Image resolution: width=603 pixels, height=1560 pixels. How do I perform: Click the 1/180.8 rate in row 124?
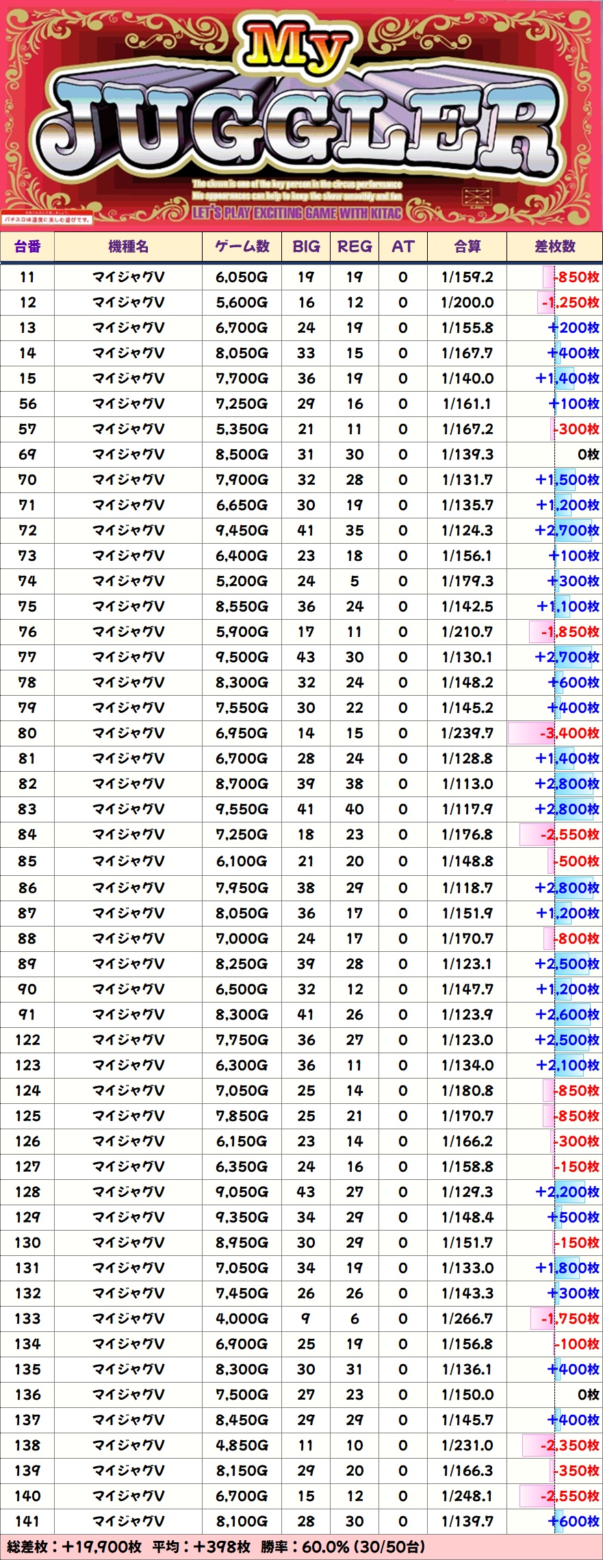pyautogui.click(x=467, y=1091)
